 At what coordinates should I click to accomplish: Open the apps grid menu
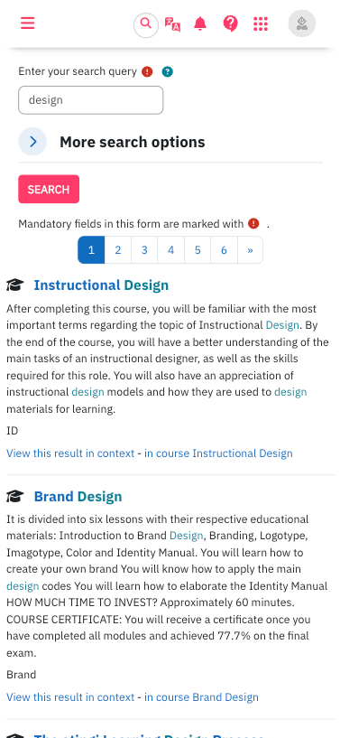coord(260,23)
